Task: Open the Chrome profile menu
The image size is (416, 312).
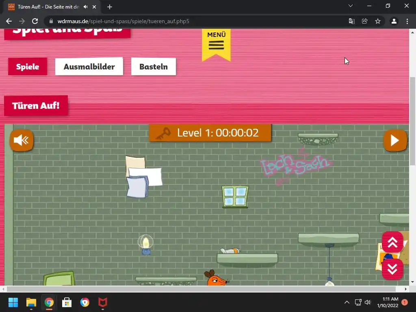Action: point(394,21)
